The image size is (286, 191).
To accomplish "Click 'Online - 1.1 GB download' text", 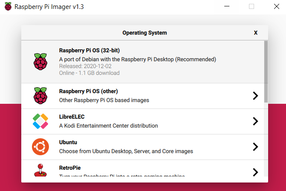I will point(89,73).
